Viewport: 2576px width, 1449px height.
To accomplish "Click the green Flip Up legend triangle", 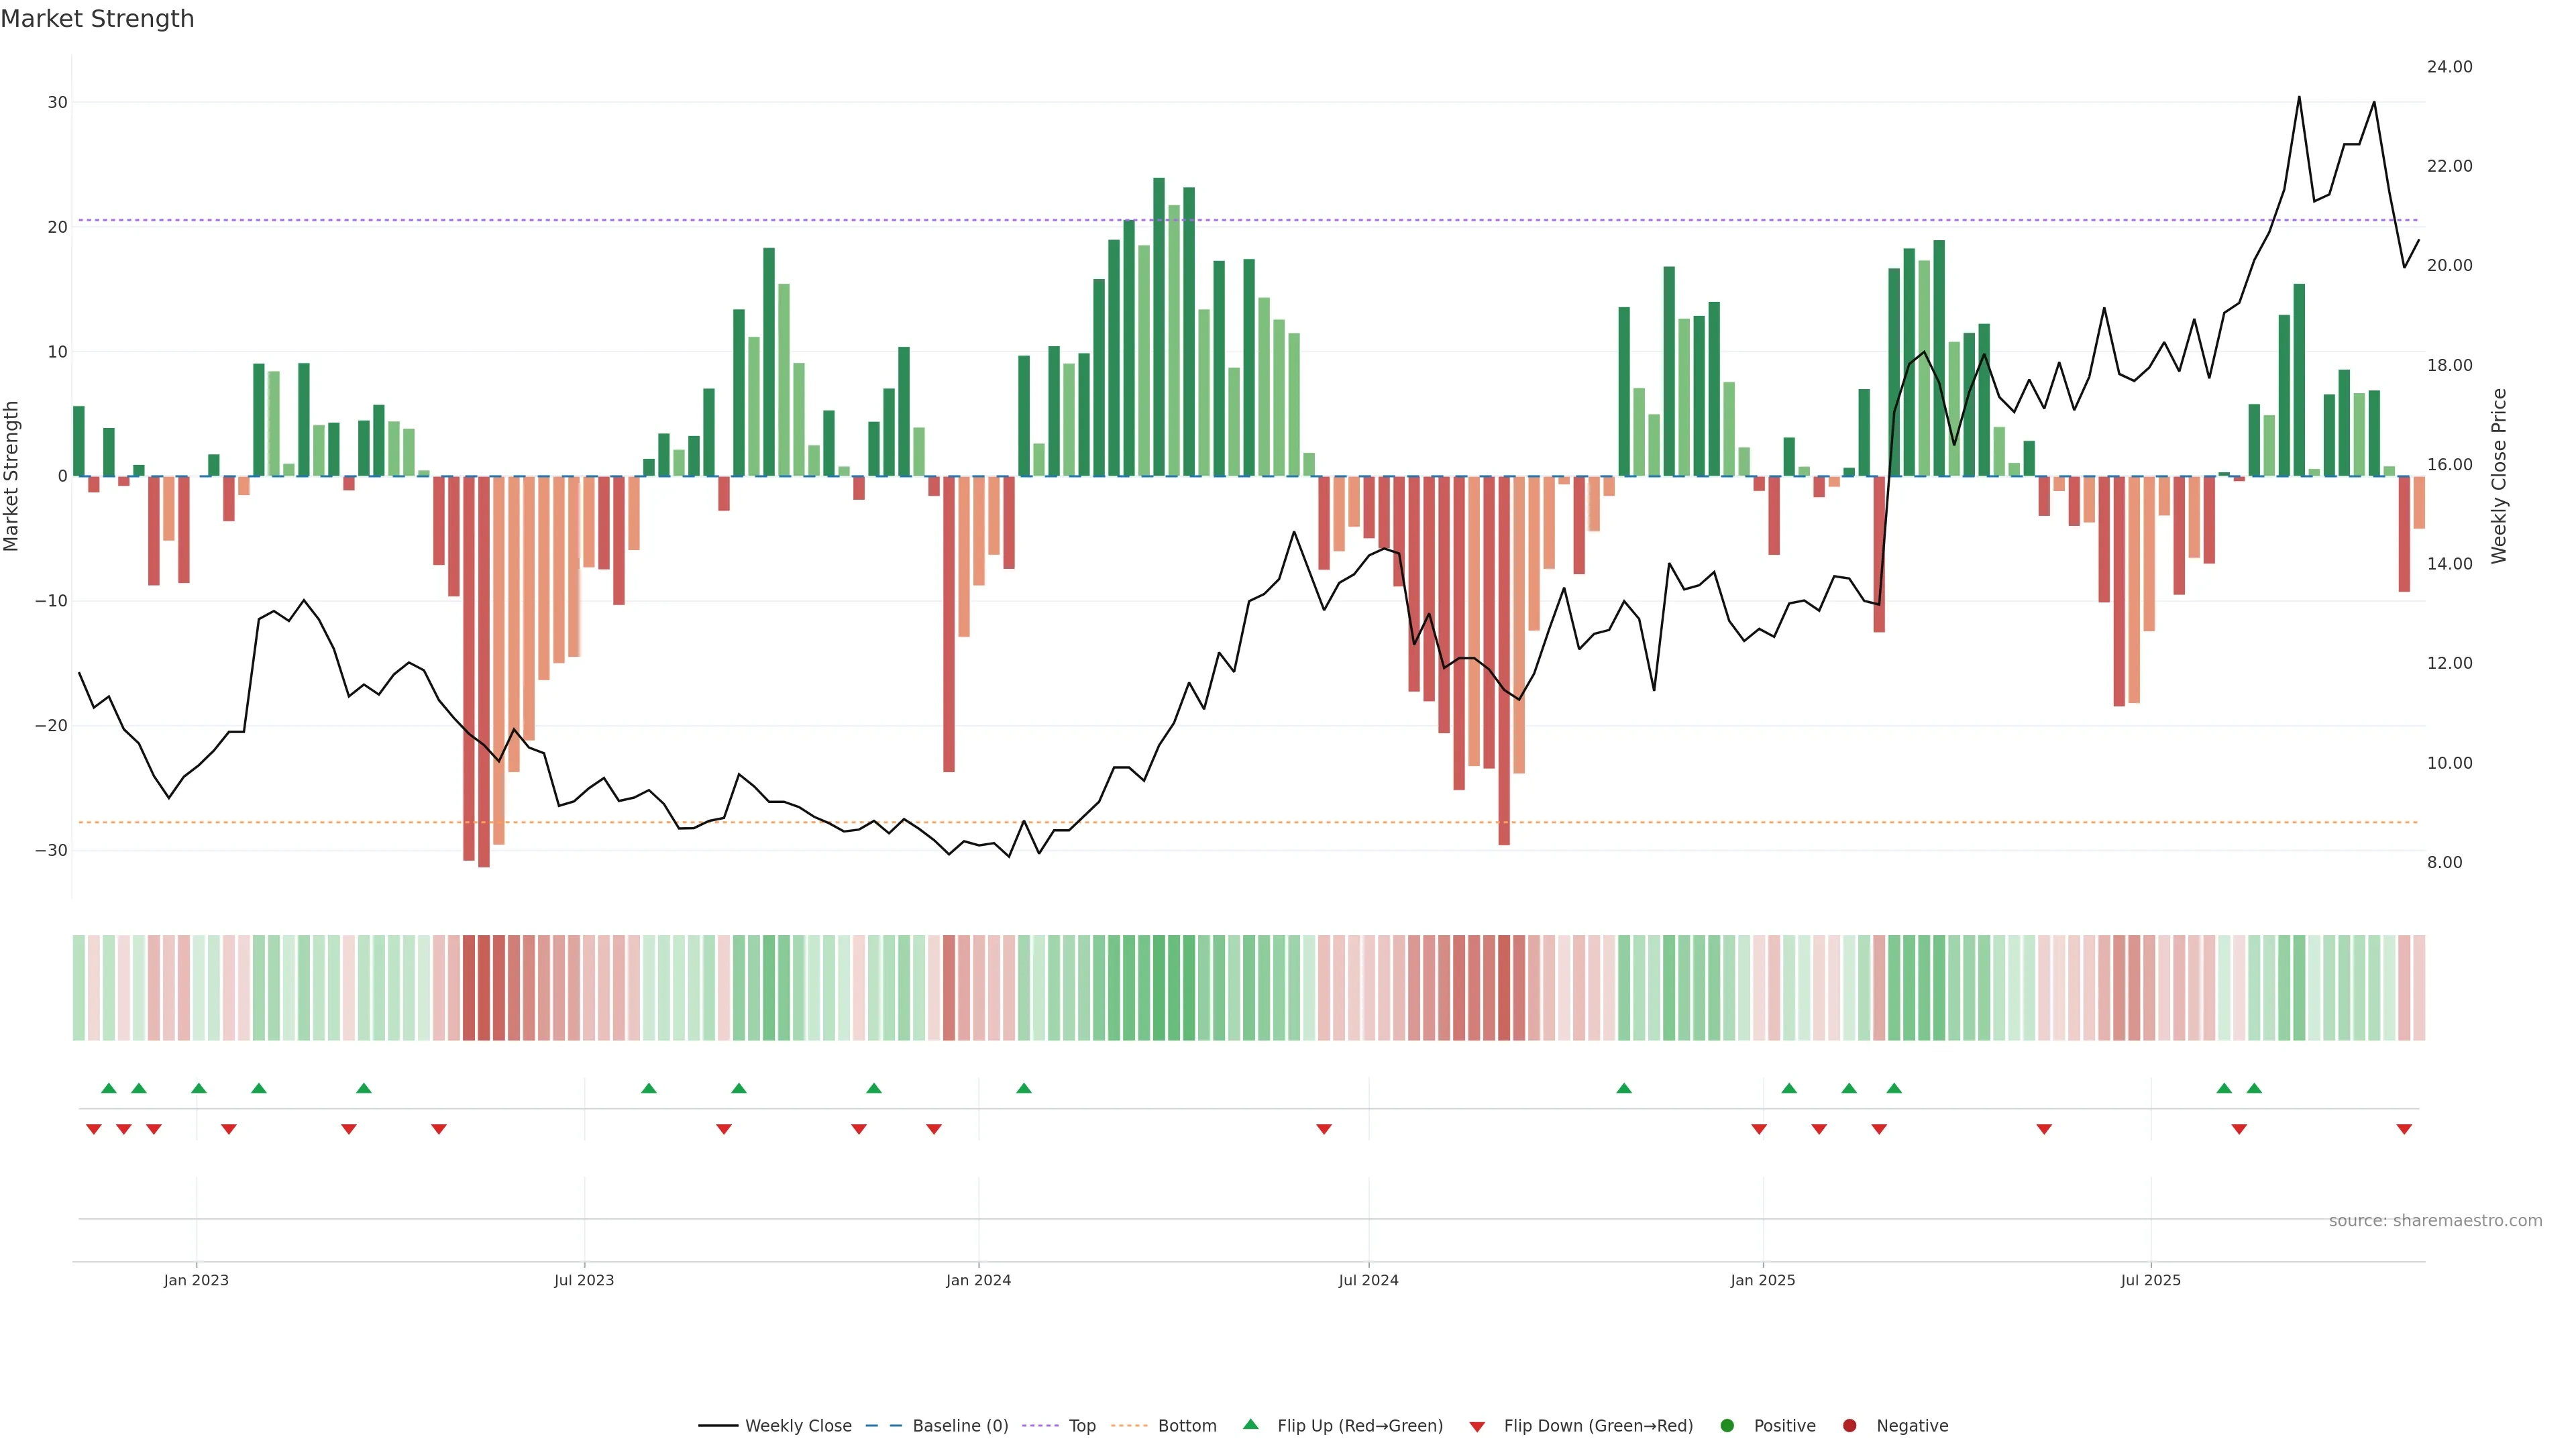I will 1250,1424.
